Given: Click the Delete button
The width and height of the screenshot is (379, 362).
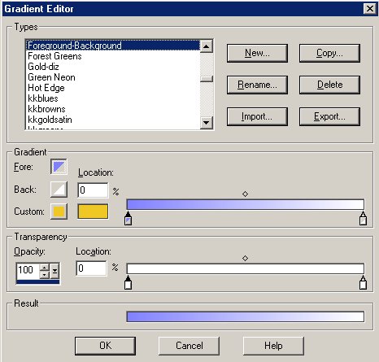Looking at the screenshot, I should tap(329, 85).
